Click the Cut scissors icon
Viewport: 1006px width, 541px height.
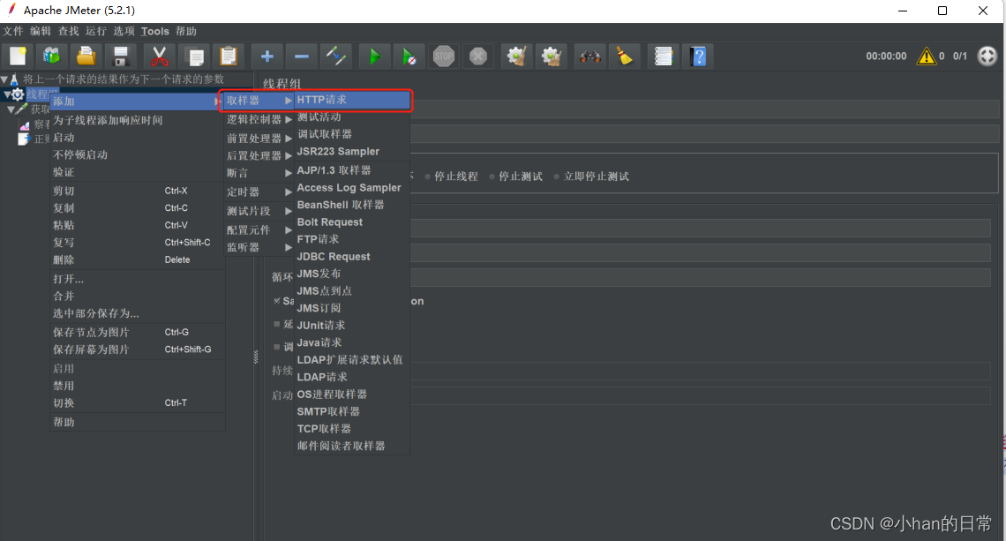pyautogui.click(x=159, y=56)
